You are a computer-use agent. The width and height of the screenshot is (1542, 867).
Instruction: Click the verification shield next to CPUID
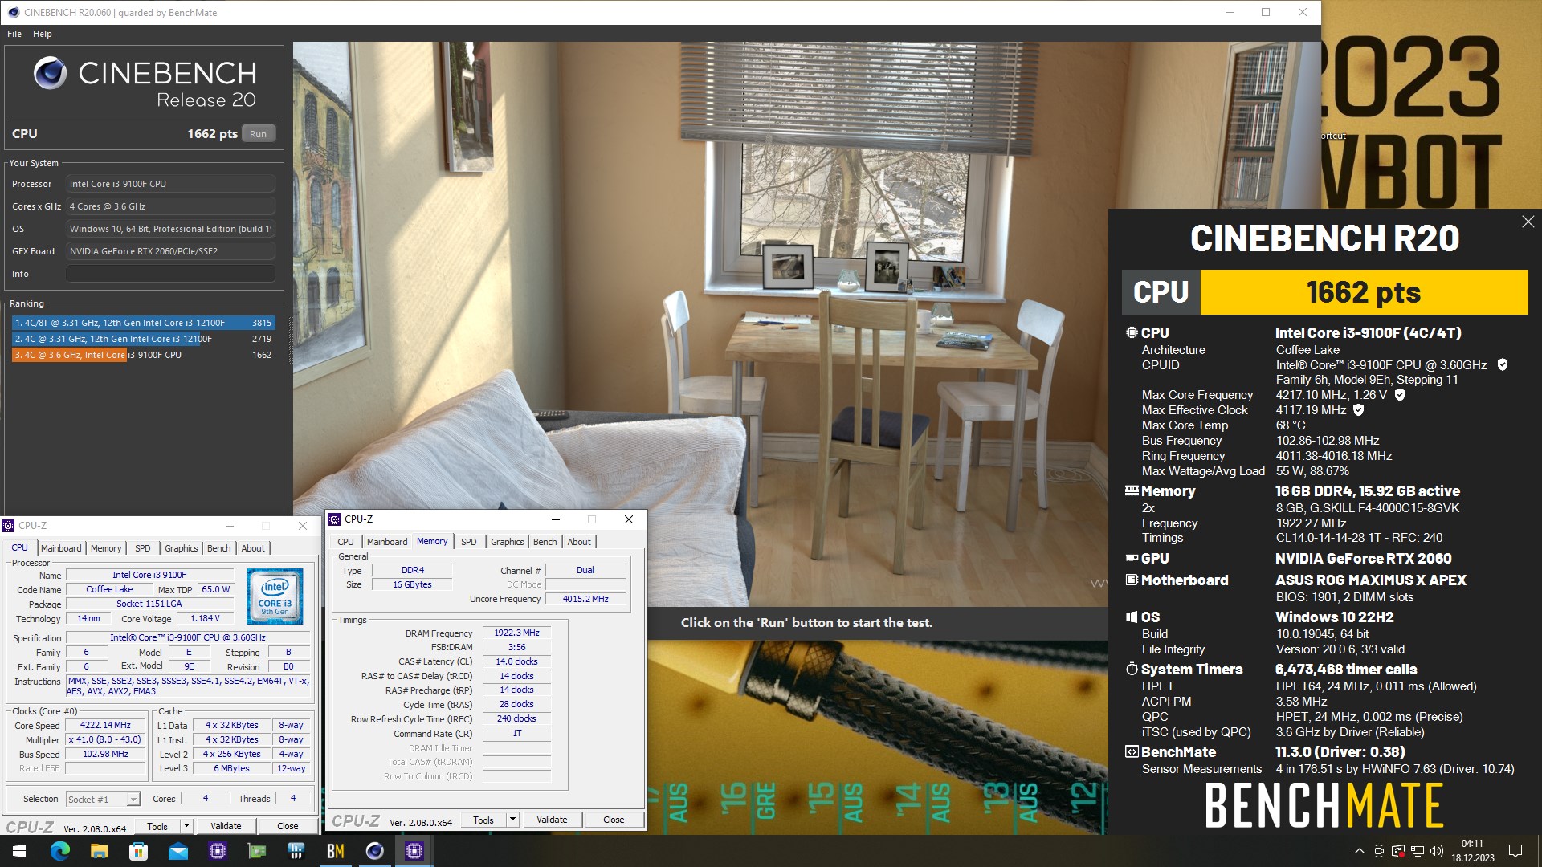(1503, 364)
